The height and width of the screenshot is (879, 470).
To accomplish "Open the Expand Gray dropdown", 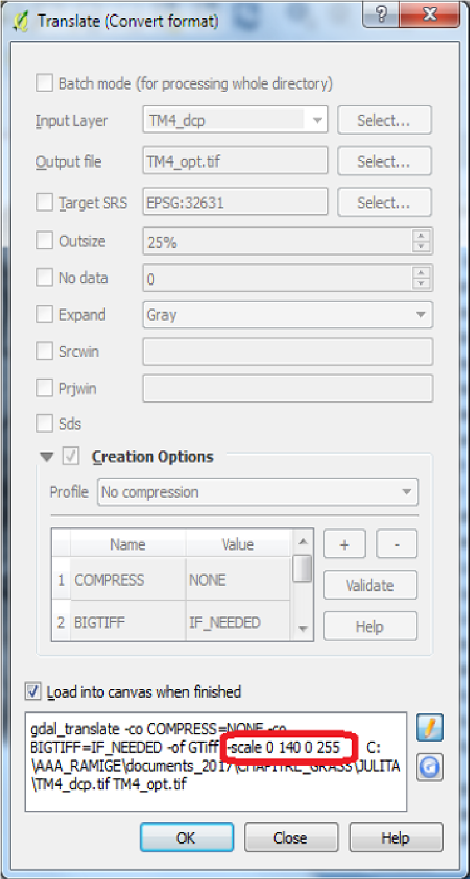I will click(x=288, y=315).
